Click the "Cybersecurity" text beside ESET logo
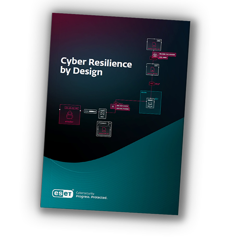The width and height of the screenshot is (242, 242). 88,194
